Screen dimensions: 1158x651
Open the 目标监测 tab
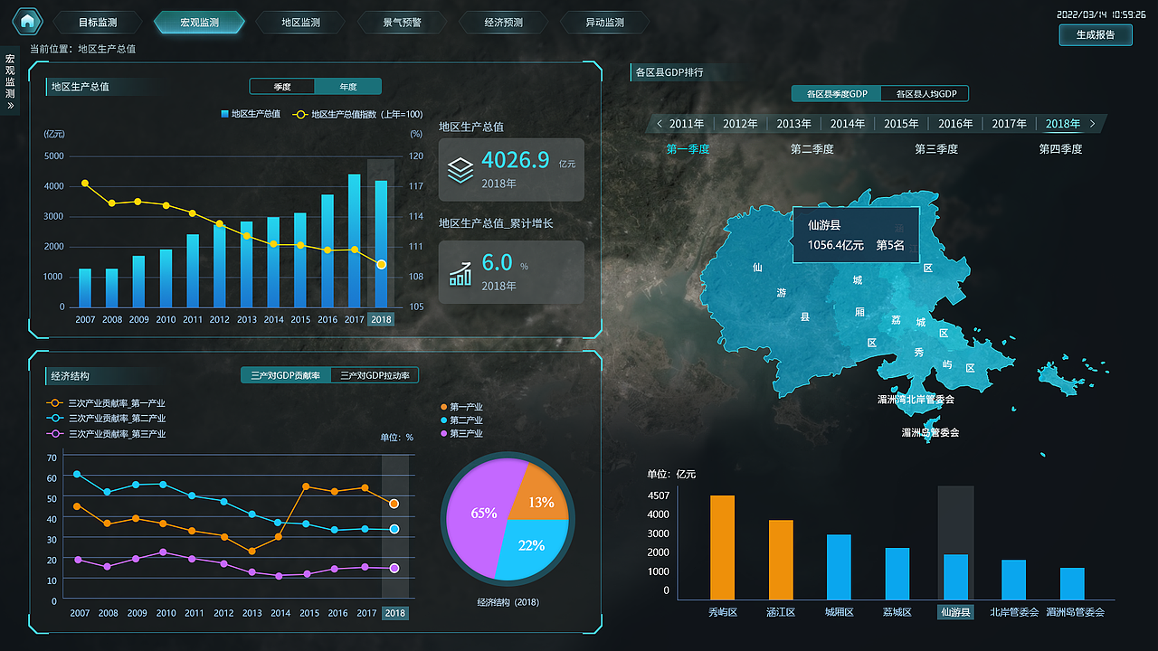tap(98, 22)
